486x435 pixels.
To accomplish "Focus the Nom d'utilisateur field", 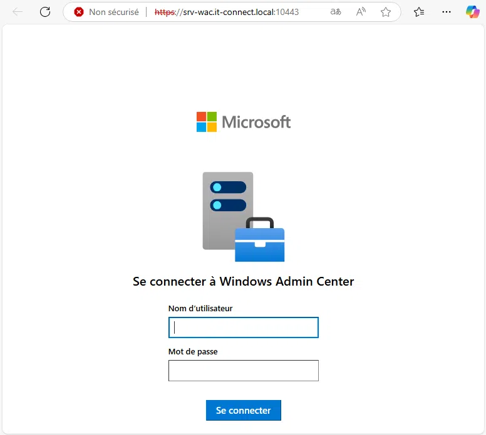I will click(243, 327).
